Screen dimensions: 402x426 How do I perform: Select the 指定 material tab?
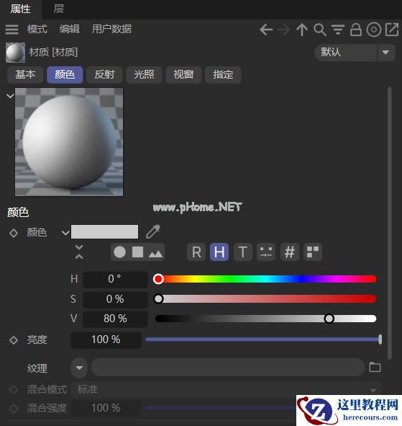pos(223,74)
